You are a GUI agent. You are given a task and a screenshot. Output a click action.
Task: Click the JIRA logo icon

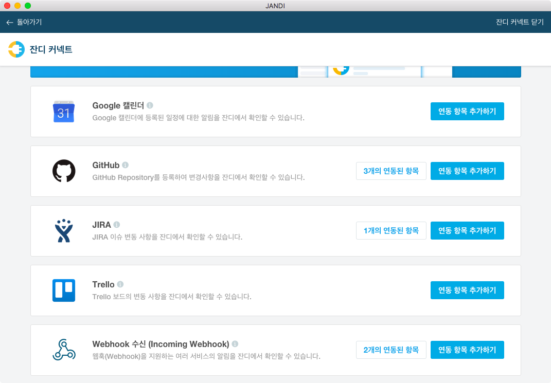point(64,231)
